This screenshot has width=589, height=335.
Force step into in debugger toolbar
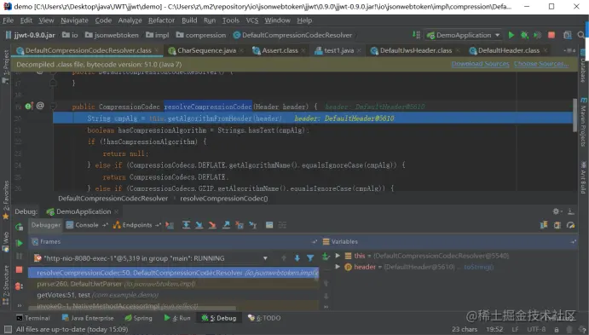coord(212,225)
